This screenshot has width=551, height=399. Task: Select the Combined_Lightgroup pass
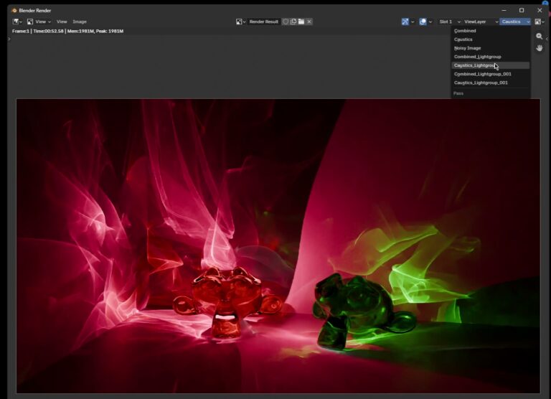(491, 57)
